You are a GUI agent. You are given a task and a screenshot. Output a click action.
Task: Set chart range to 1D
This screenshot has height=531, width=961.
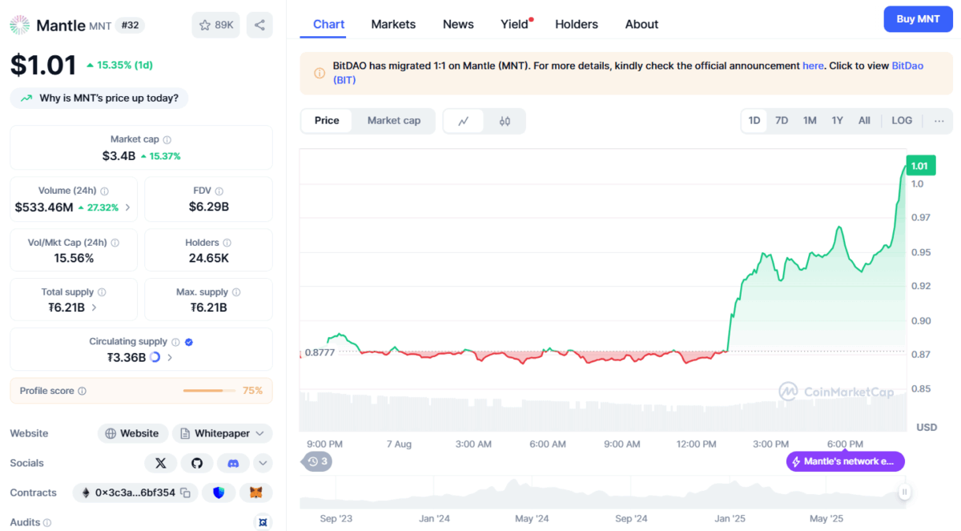coord(754,121)
